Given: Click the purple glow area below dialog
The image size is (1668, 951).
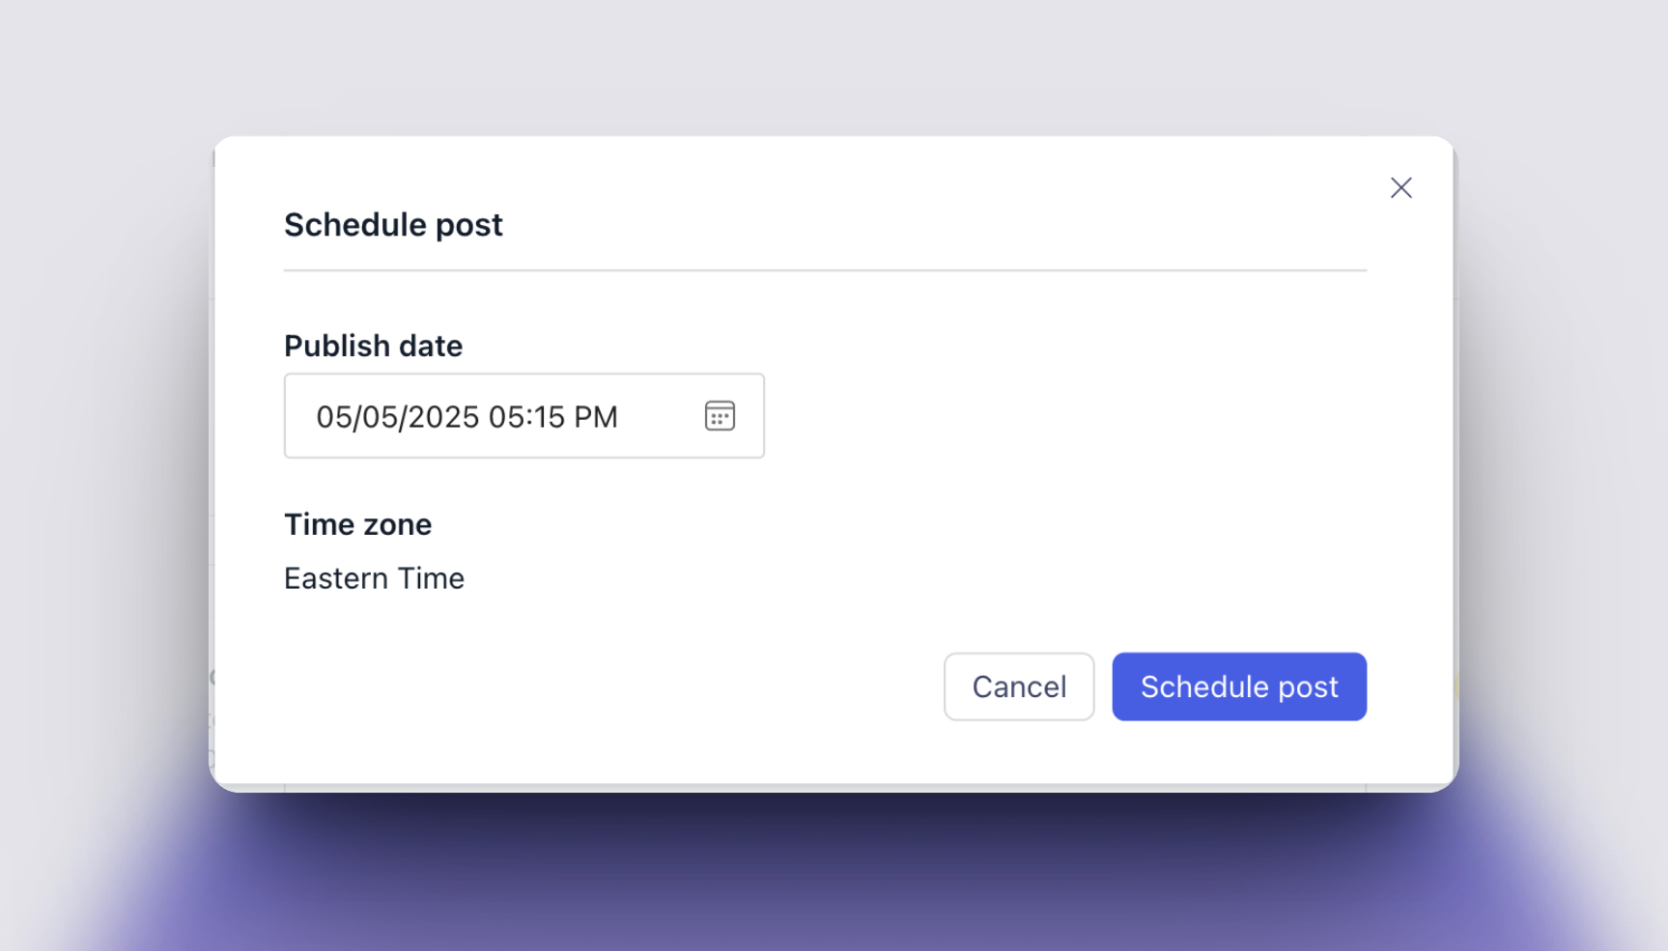Looking at the screenshot, I should [834, 874].
